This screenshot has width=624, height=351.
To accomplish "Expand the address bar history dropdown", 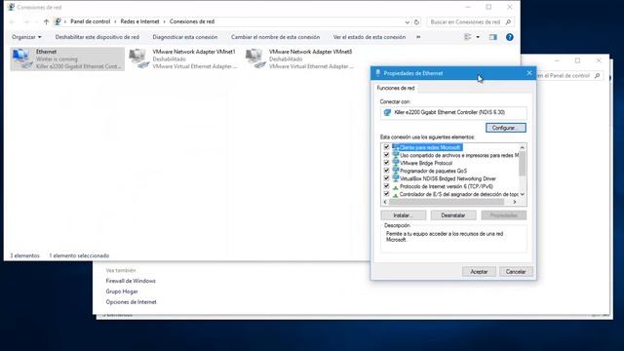I will coord(408,21).
